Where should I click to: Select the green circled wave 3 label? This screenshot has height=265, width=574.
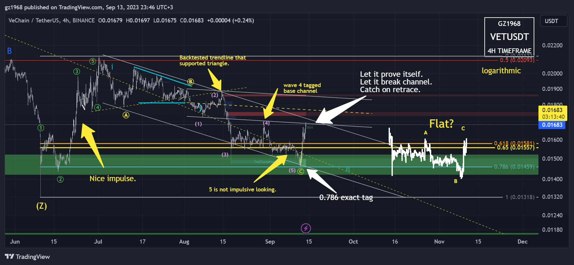point(77,72)
